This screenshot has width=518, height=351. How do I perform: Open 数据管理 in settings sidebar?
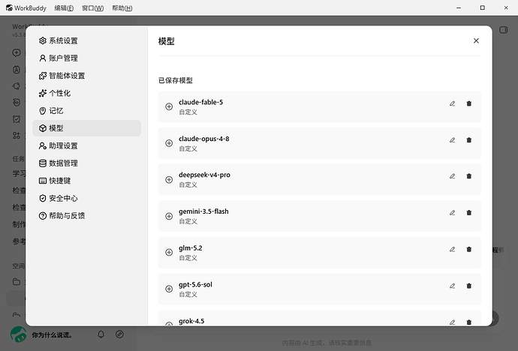tap(87, 163)
